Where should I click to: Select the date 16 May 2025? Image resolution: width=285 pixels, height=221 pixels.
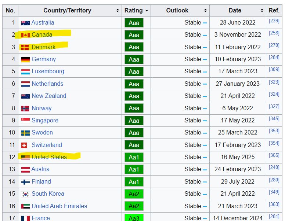[x=238, y=157]
